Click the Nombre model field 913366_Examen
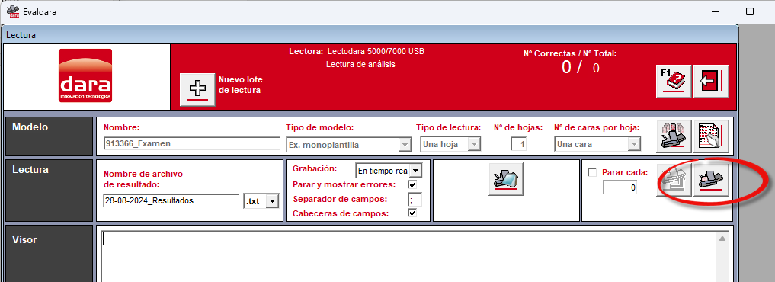This screenshot has width=775, height=282. [192, 143]
